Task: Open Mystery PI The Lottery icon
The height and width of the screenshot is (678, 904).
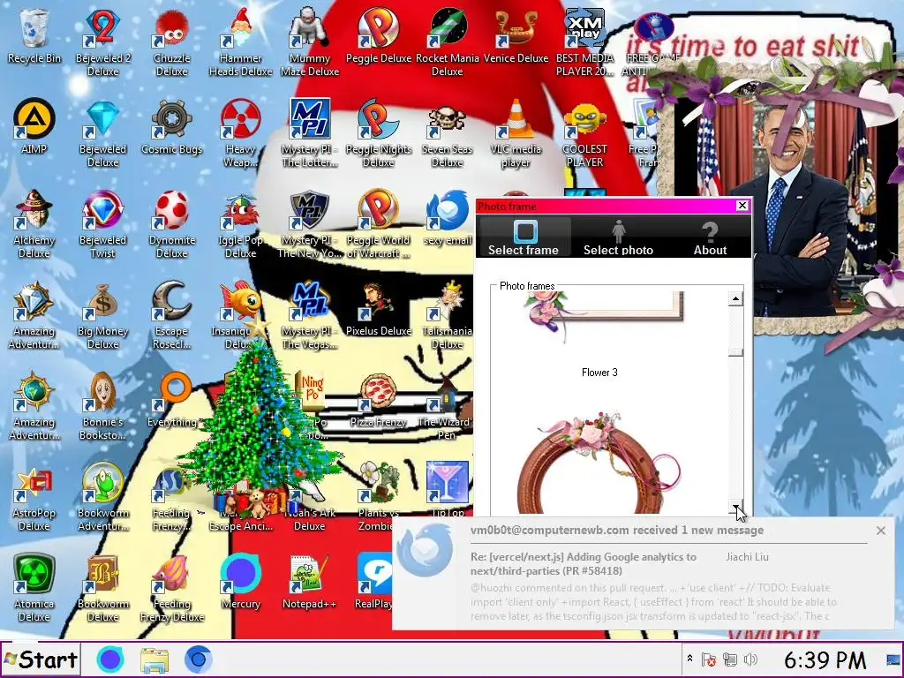Action: (x=310, y=132)
